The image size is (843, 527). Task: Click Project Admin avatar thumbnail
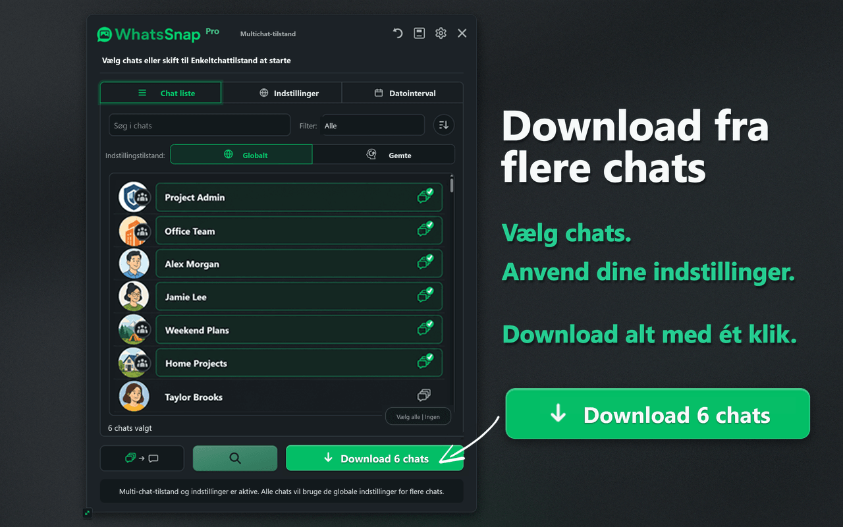pos(134,197)
